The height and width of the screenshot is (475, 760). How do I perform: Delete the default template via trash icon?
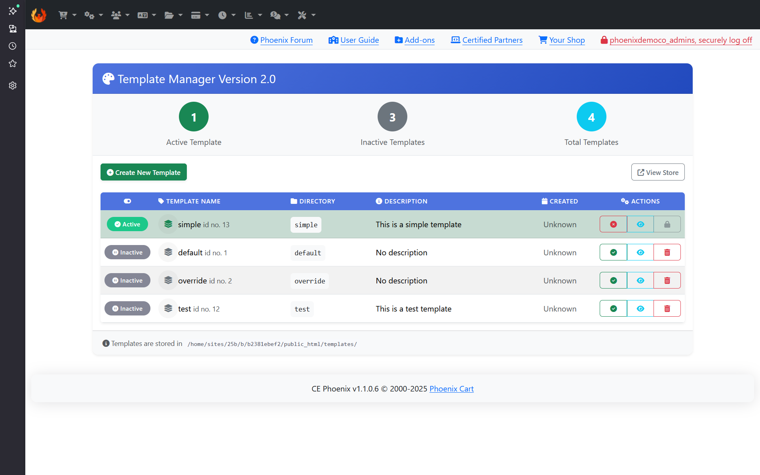(667, 252)
